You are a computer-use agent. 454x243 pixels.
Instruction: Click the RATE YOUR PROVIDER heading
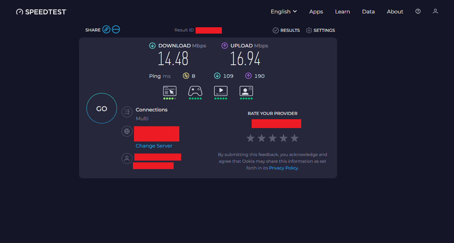tap(273, 114)
